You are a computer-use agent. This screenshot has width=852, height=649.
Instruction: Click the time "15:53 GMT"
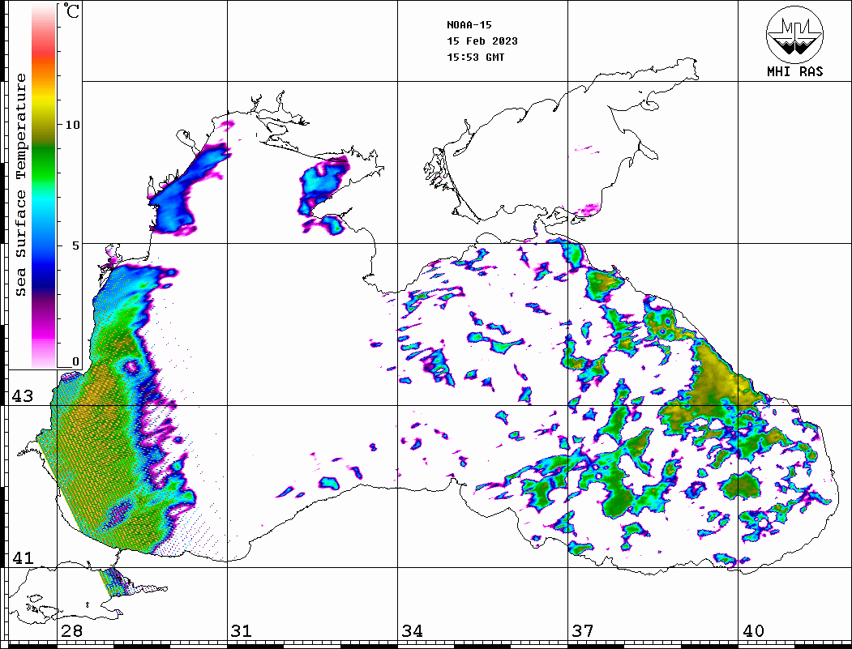[475, 58]
